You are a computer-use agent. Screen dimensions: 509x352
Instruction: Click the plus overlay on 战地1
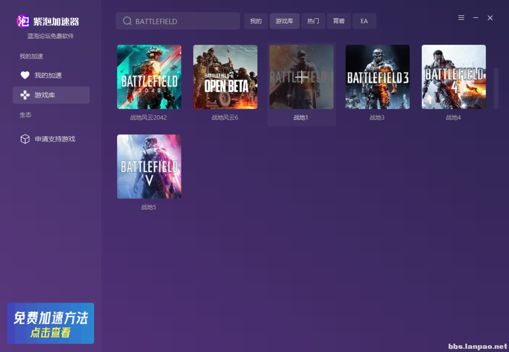point(301,77)
